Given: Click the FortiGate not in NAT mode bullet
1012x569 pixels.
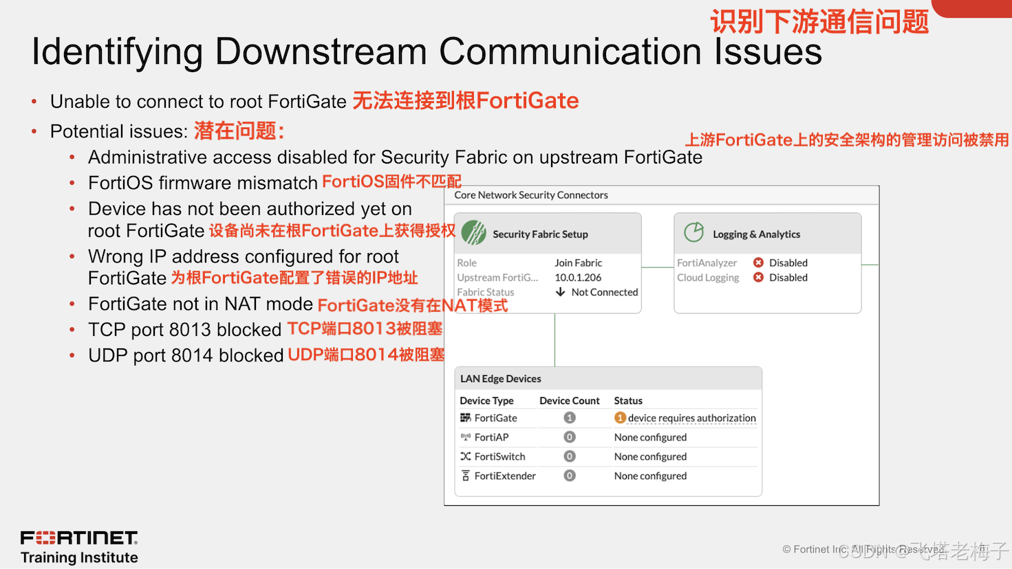Looking at the screenshot, I should click(x=200, y=304).
